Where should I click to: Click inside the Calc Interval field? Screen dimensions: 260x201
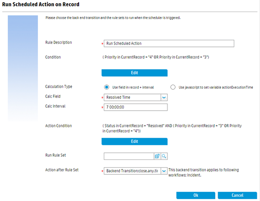coord(135,107)
